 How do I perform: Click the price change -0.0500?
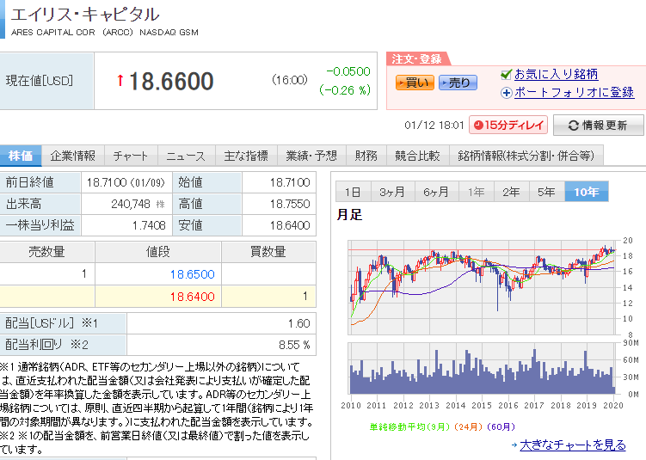point(348,71)
